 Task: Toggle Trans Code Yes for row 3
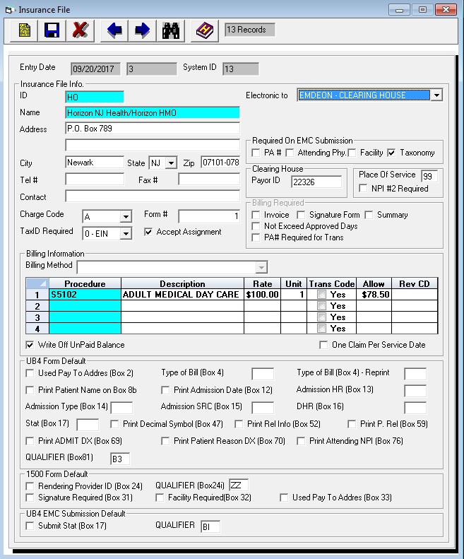pos(321,317)
